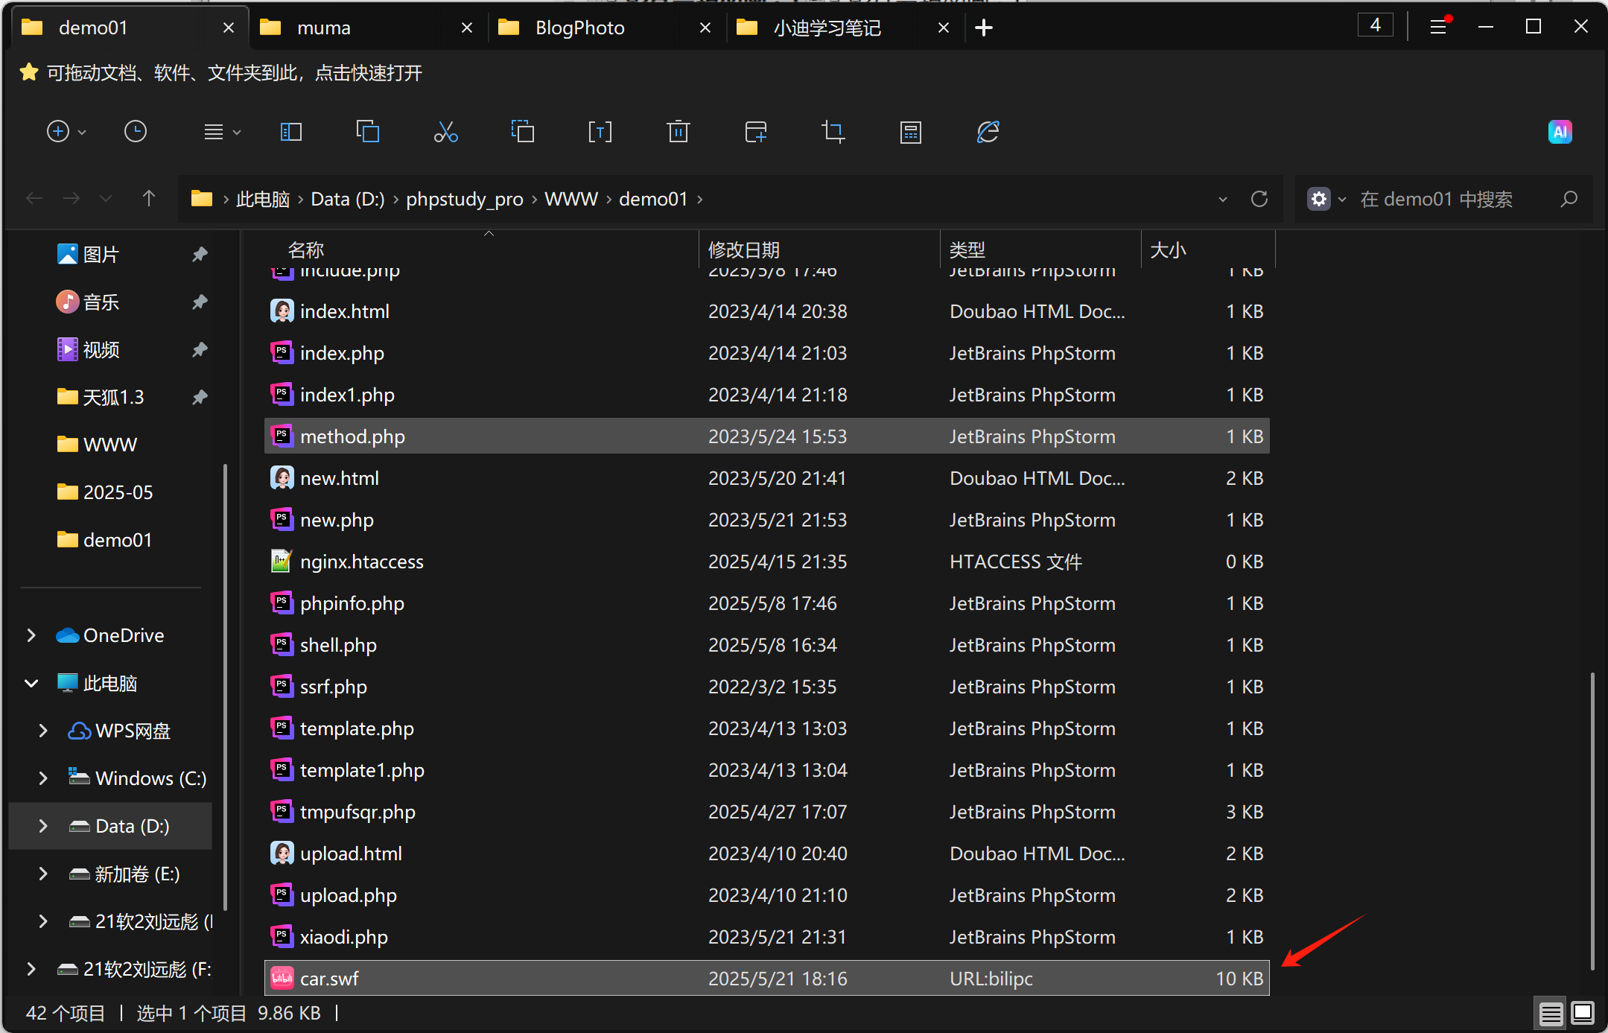This screenshot has width=1608, height=1033.
Task: Click the rename toolbar icon
Action: pyautogui.click(x=600, y=133)
